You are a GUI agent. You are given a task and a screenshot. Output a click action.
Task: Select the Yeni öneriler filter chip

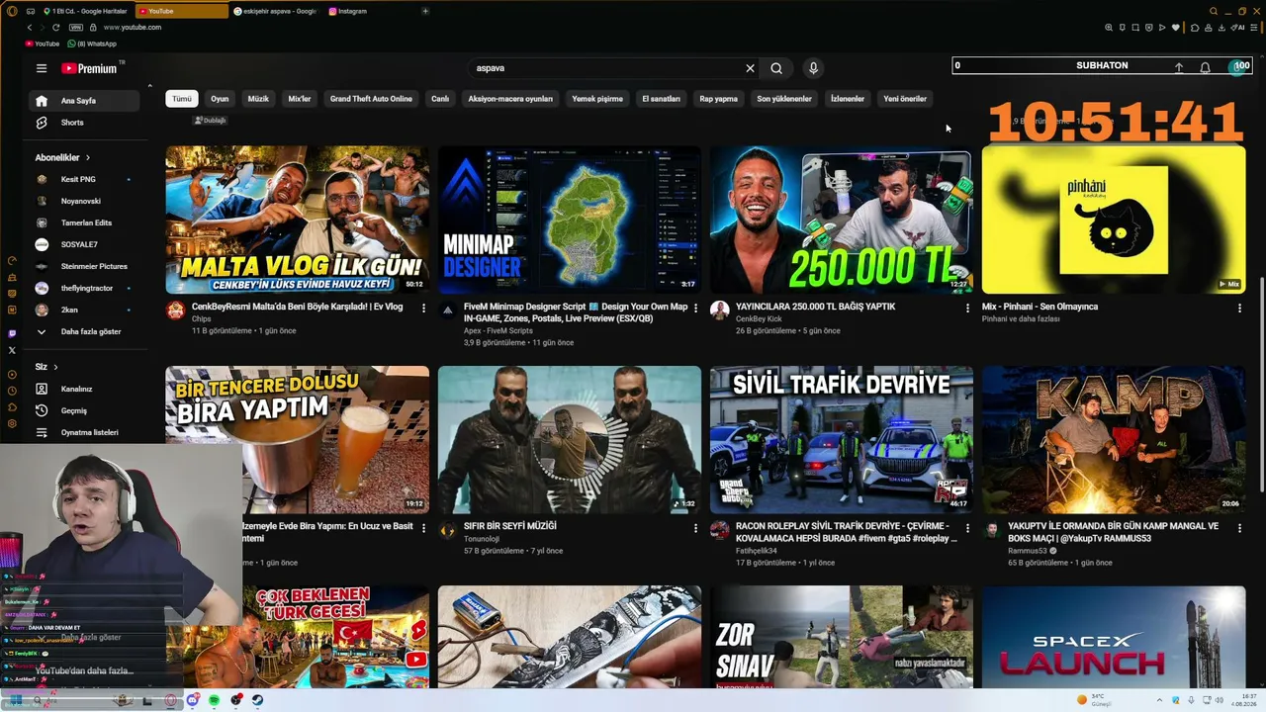tap(905, 99)
